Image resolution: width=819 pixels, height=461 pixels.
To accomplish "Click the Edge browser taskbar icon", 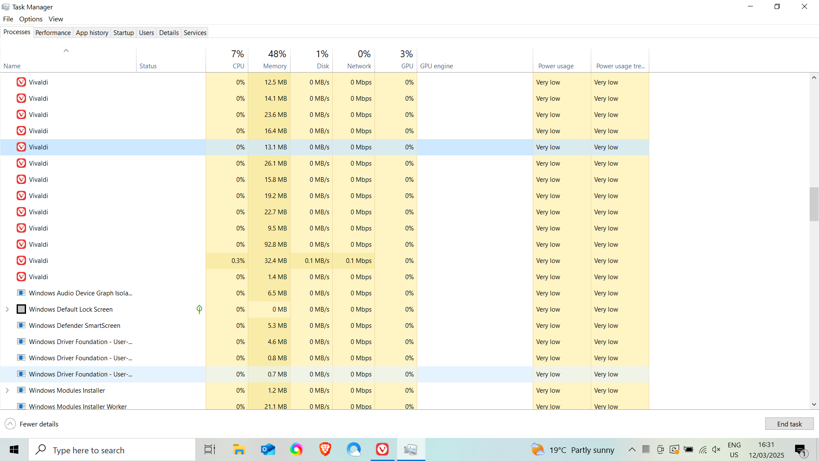I will pyautogui.click(x=354, y=449).
